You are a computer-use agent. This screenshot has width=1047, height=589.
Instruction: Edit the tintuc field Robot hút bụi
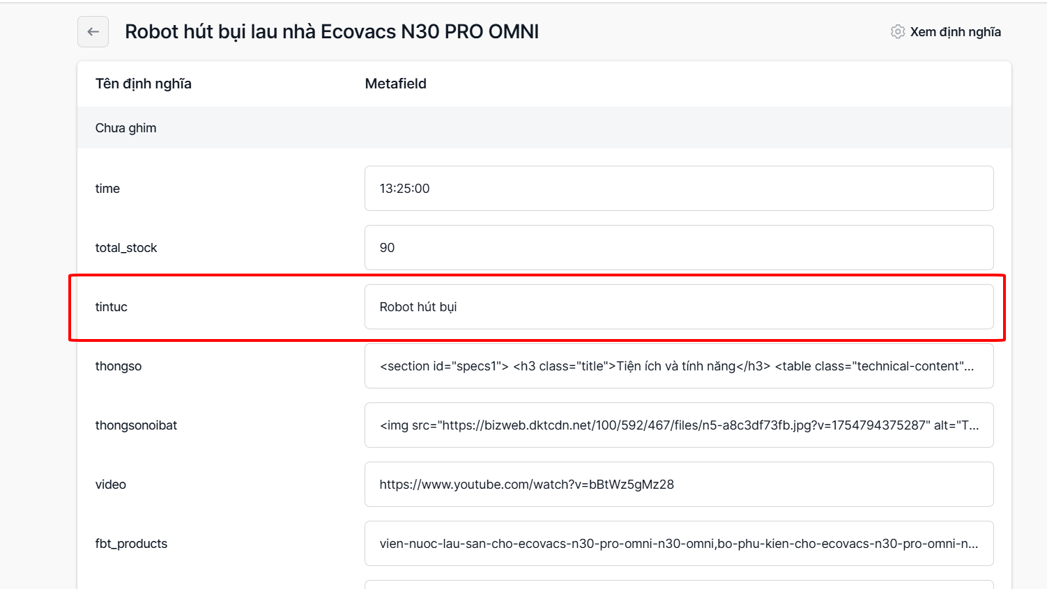679,307
